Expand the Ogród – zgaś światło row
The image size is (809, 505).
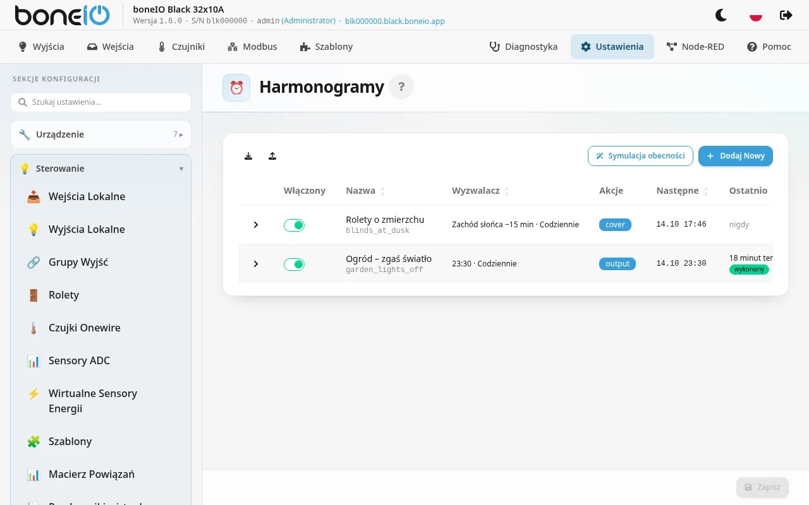pos(255,264)
